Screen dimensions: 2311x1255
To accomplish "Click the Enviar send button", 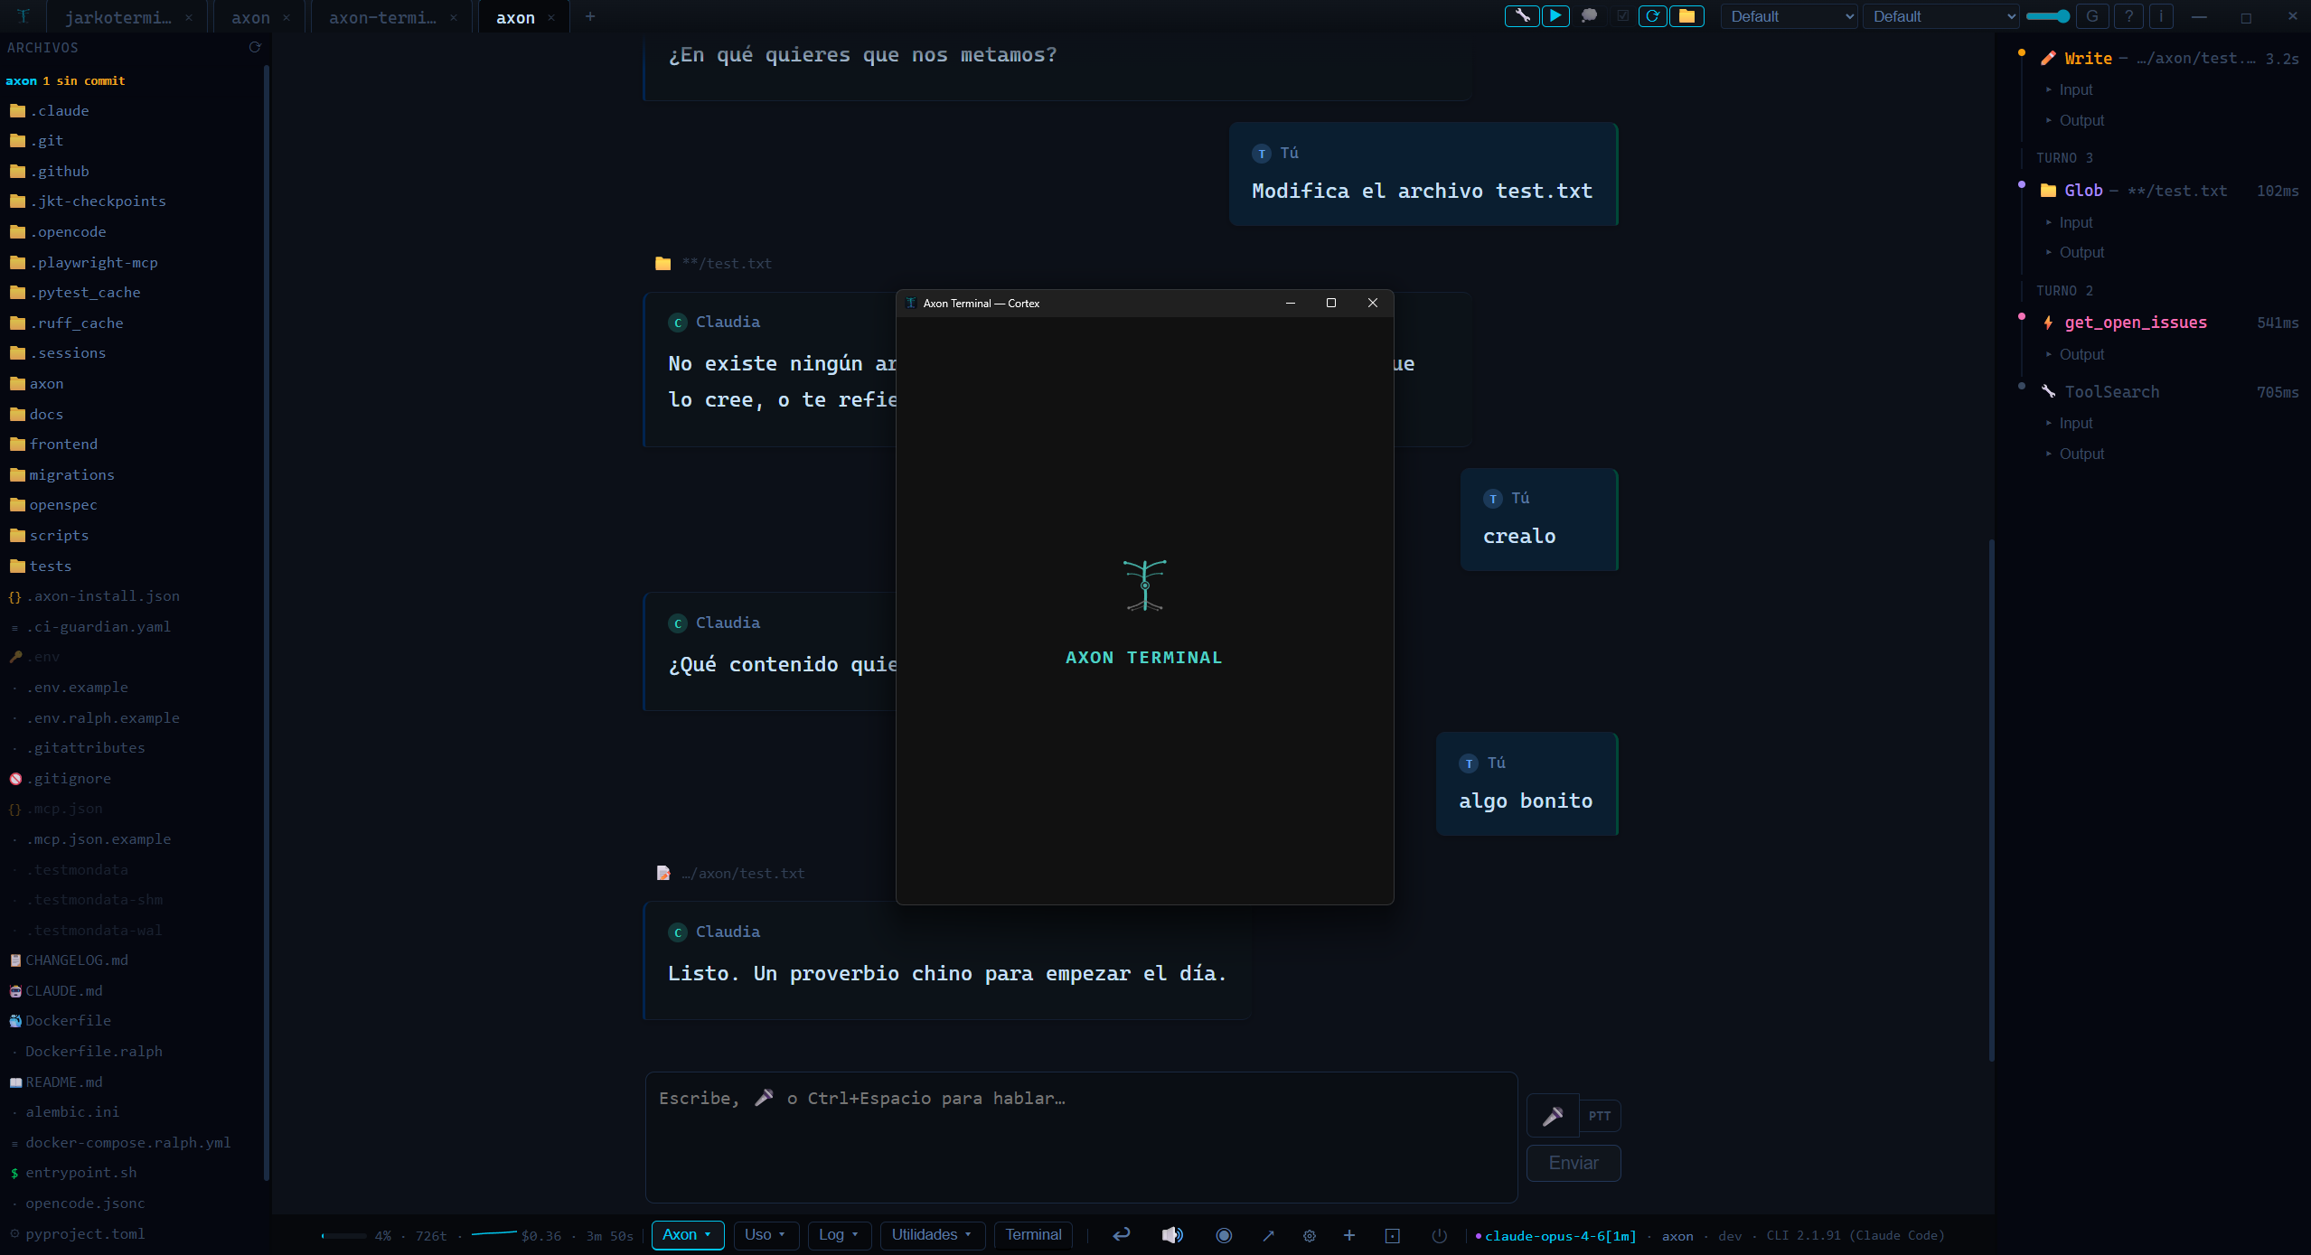I will pos(1574,1163).
